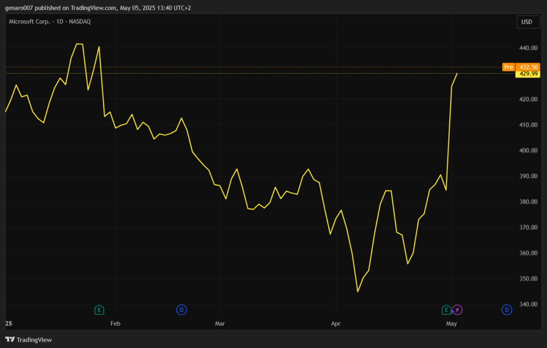Viewport: 547px width, 348px height.
Task: Click the Mar label on time axis
Action: coord(220,323)
